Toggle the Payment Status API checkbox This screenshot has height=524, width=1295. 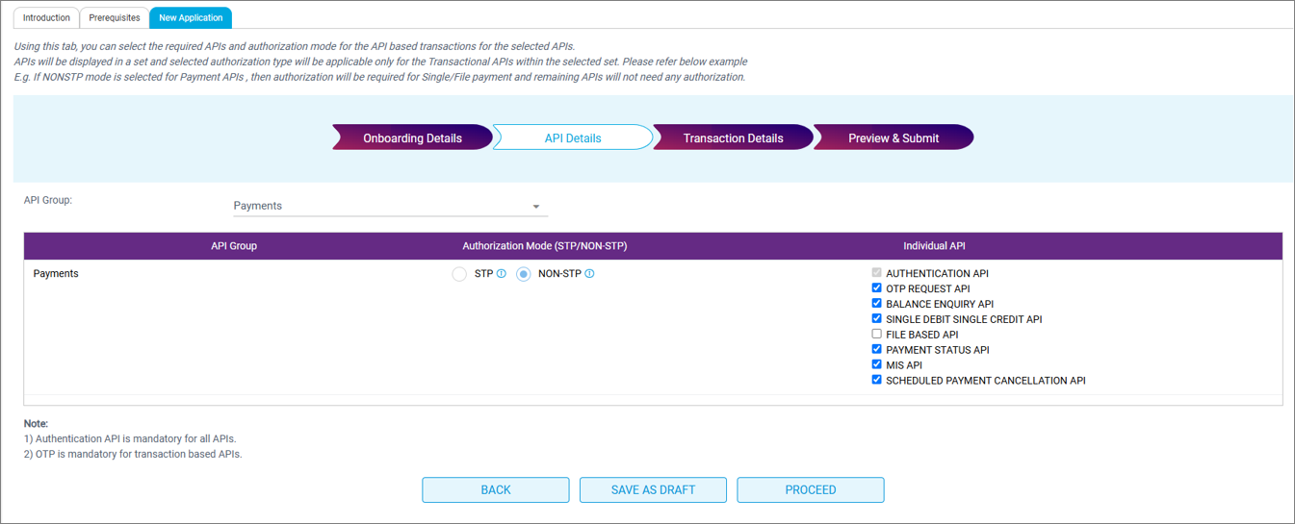(876, 350)
